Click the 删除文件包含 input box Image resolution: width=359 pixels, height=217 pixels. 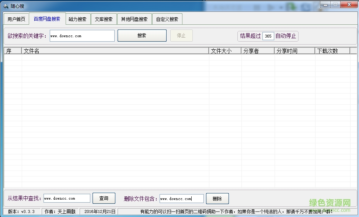point(181,198)
